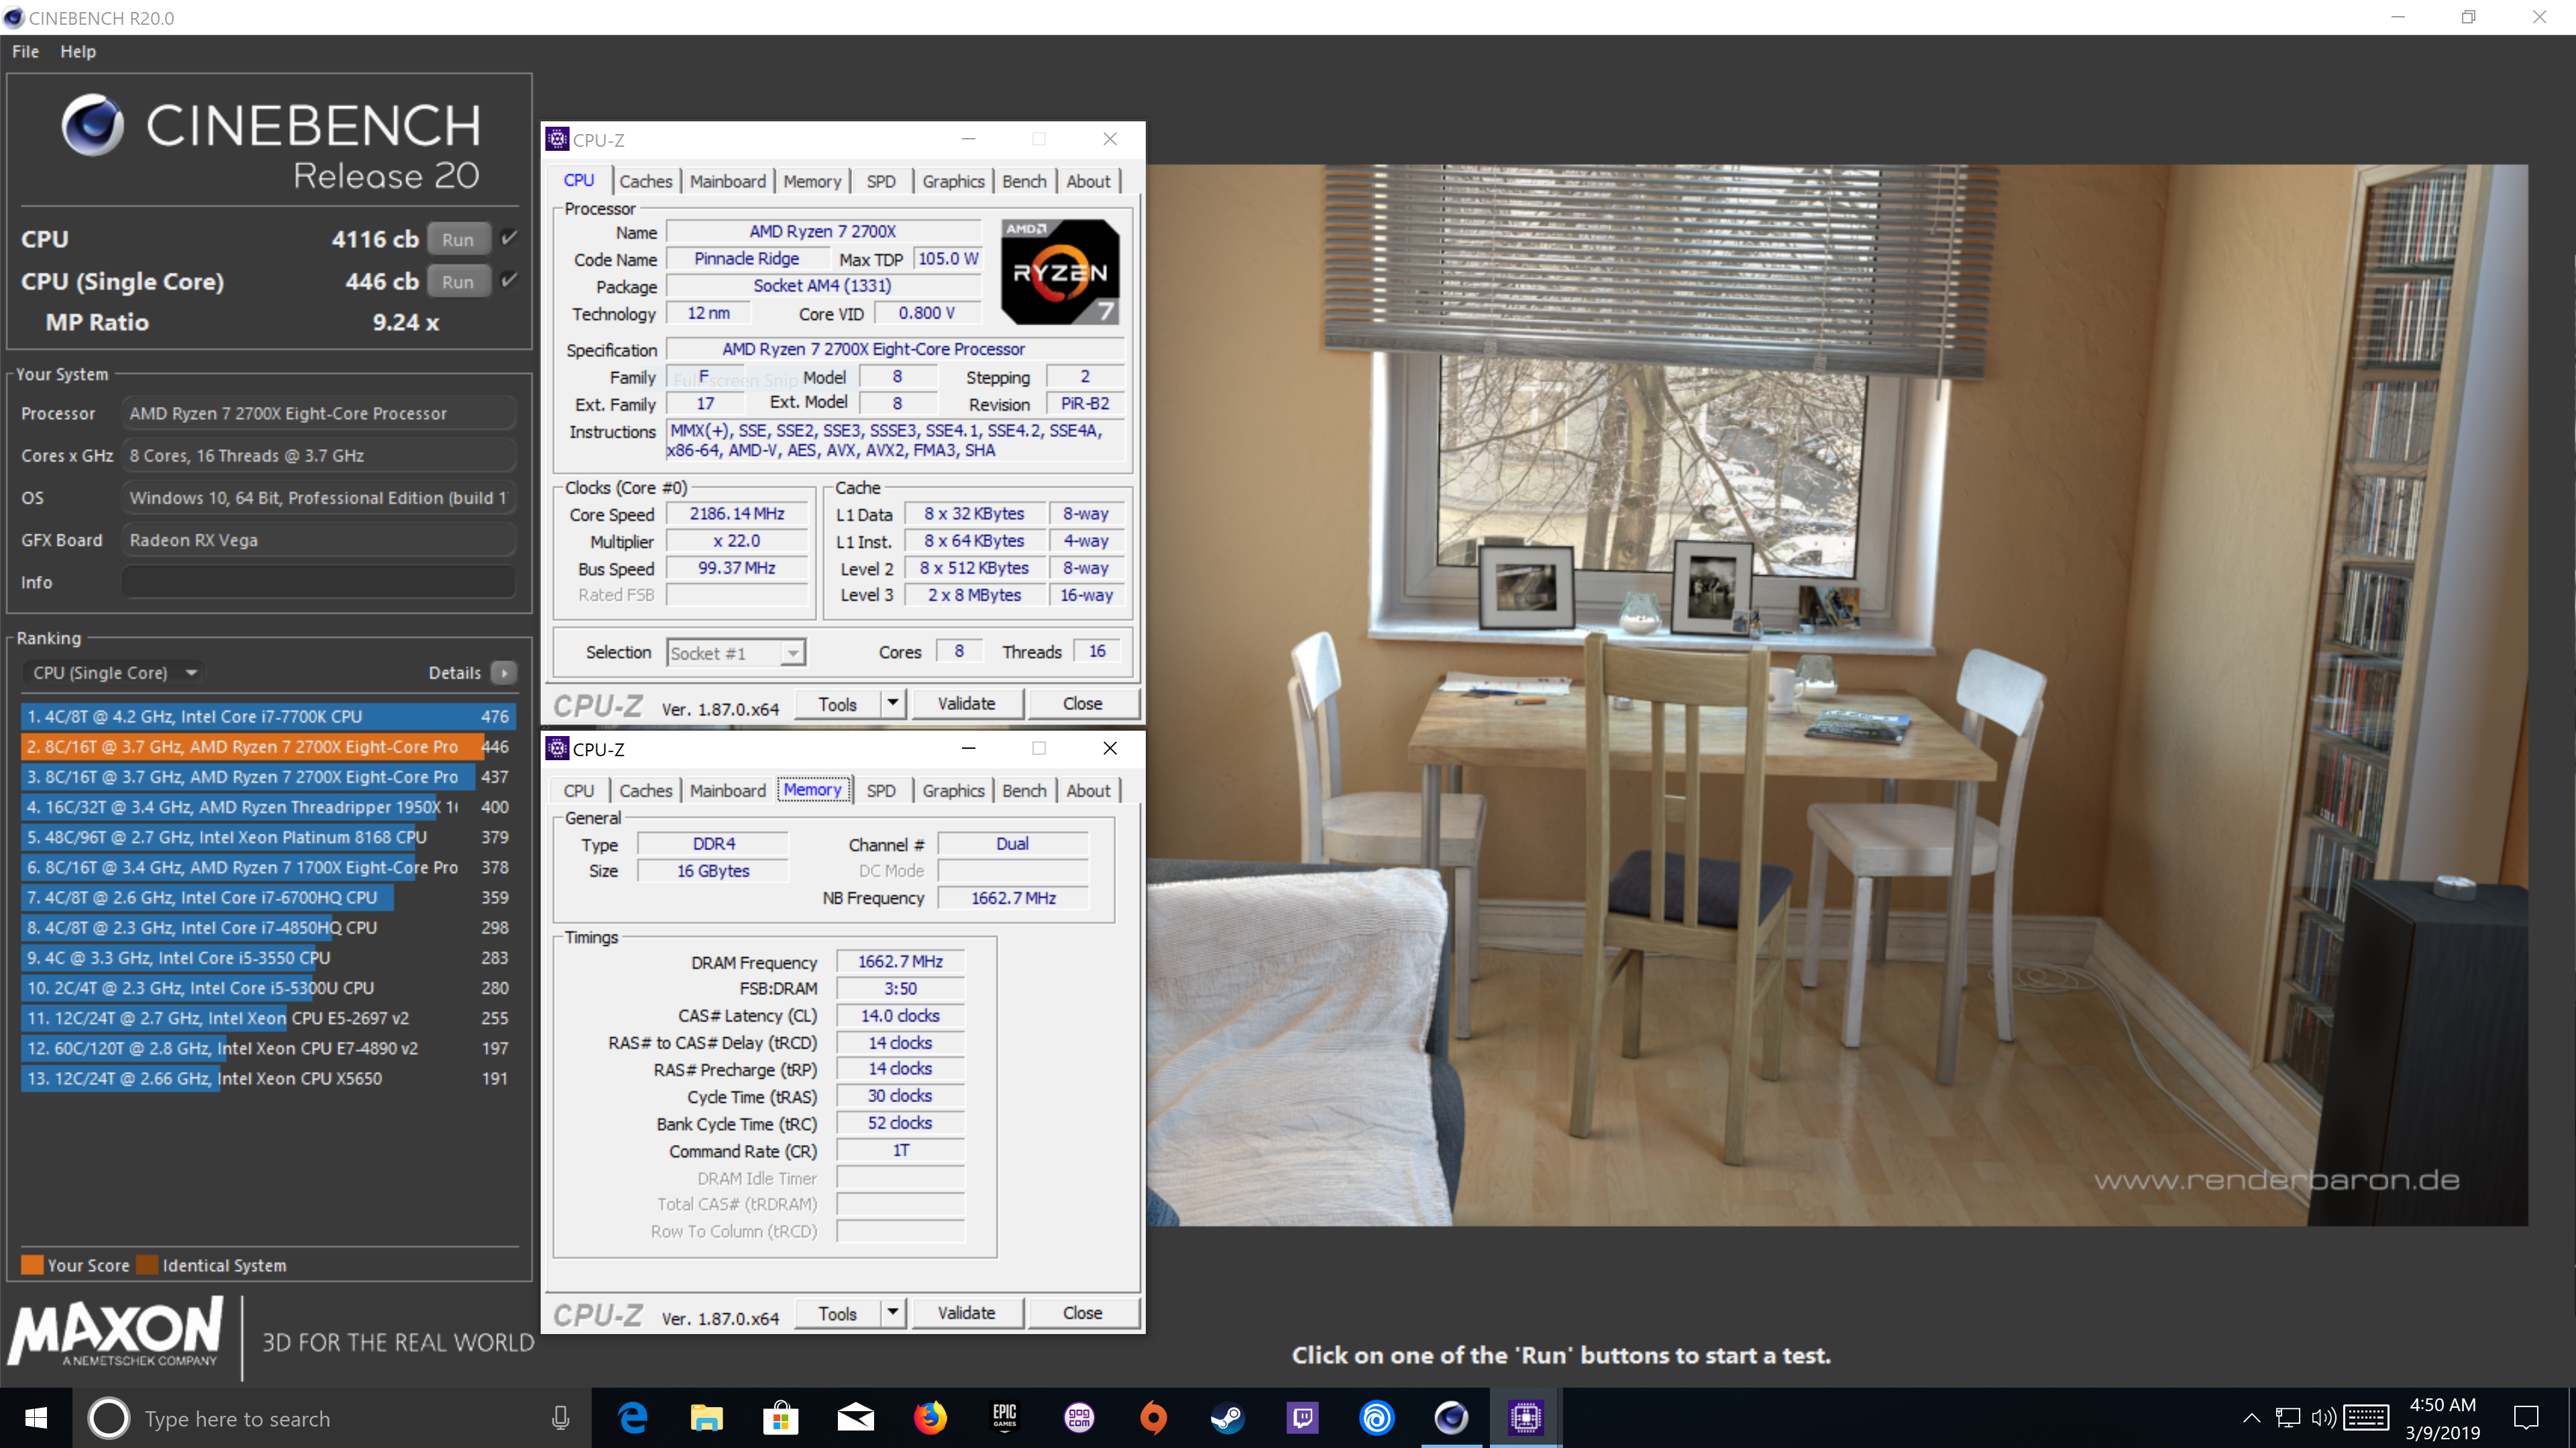Open Microsoft Store taskbar icon
This screenshot has height=1448, width=2576.
781,1417
